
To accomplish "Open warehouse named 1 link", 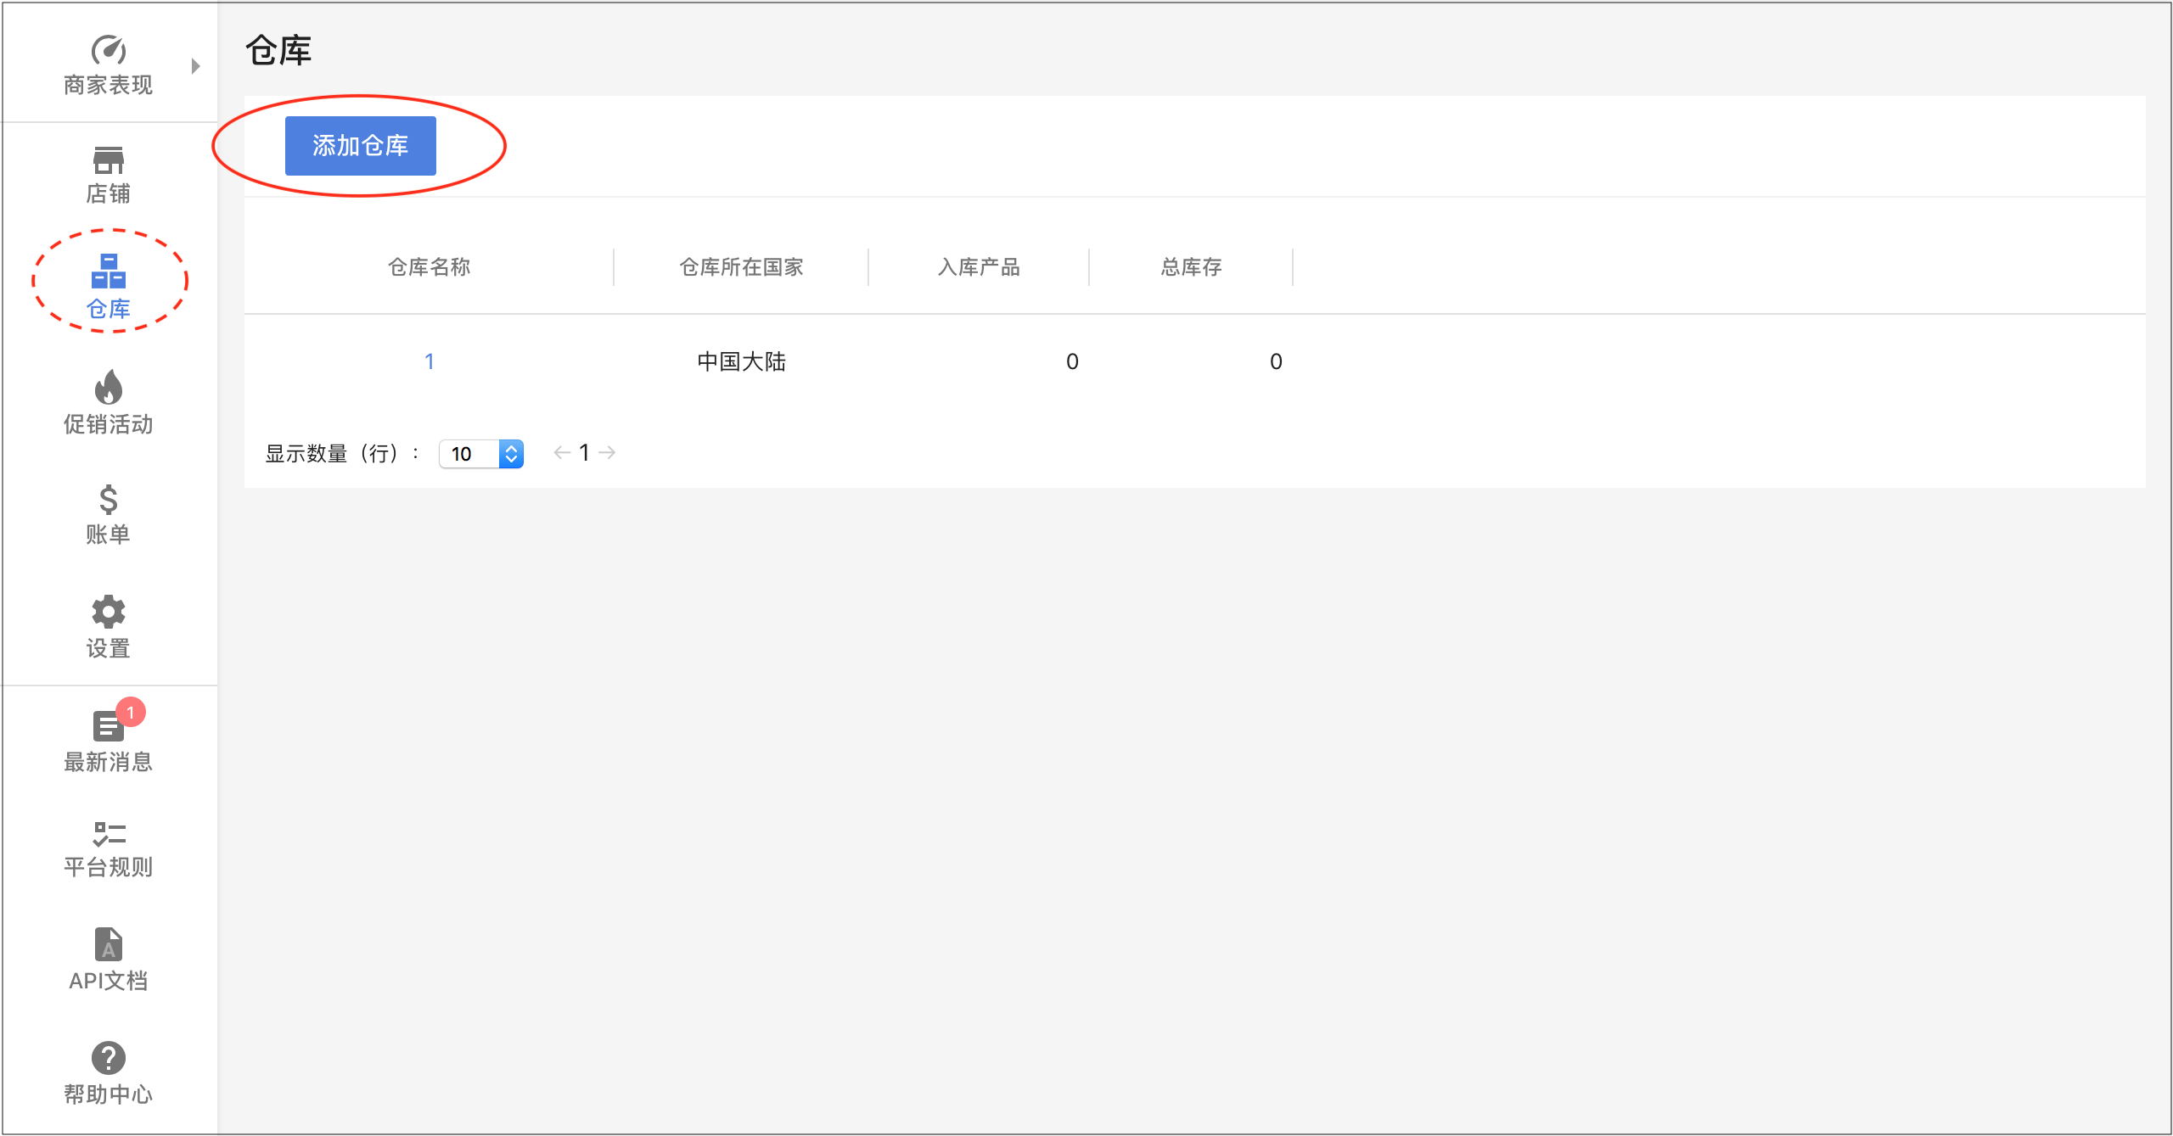I will [x=430, y=361].
